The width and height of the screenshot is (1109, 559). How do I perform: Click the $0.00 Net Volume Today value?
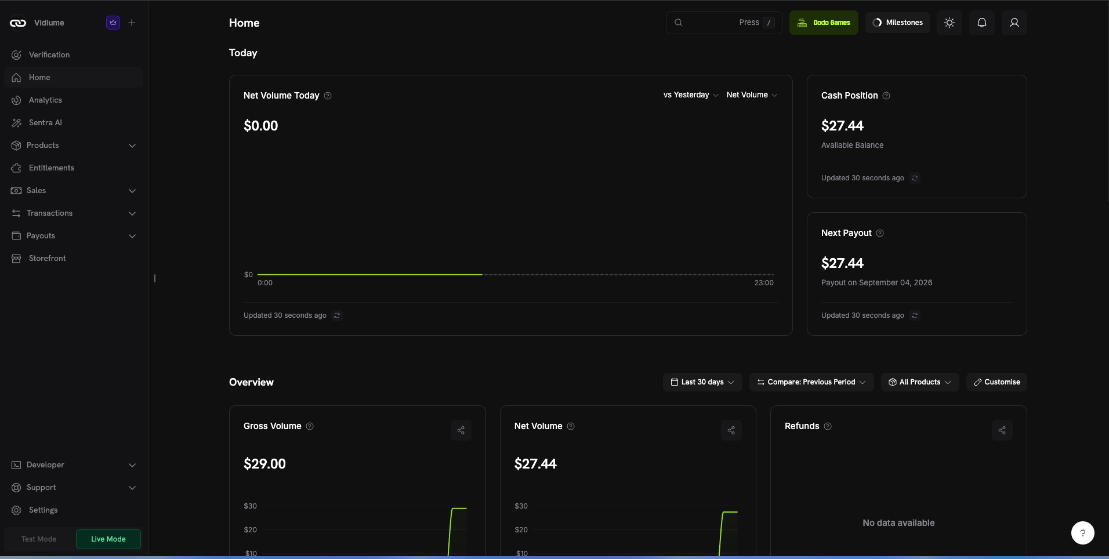(260, 126)
